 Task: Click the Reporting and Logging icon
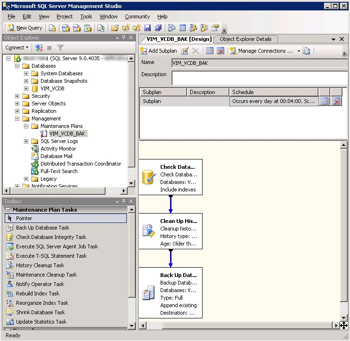pyautogui.click(x=307, y=51)
